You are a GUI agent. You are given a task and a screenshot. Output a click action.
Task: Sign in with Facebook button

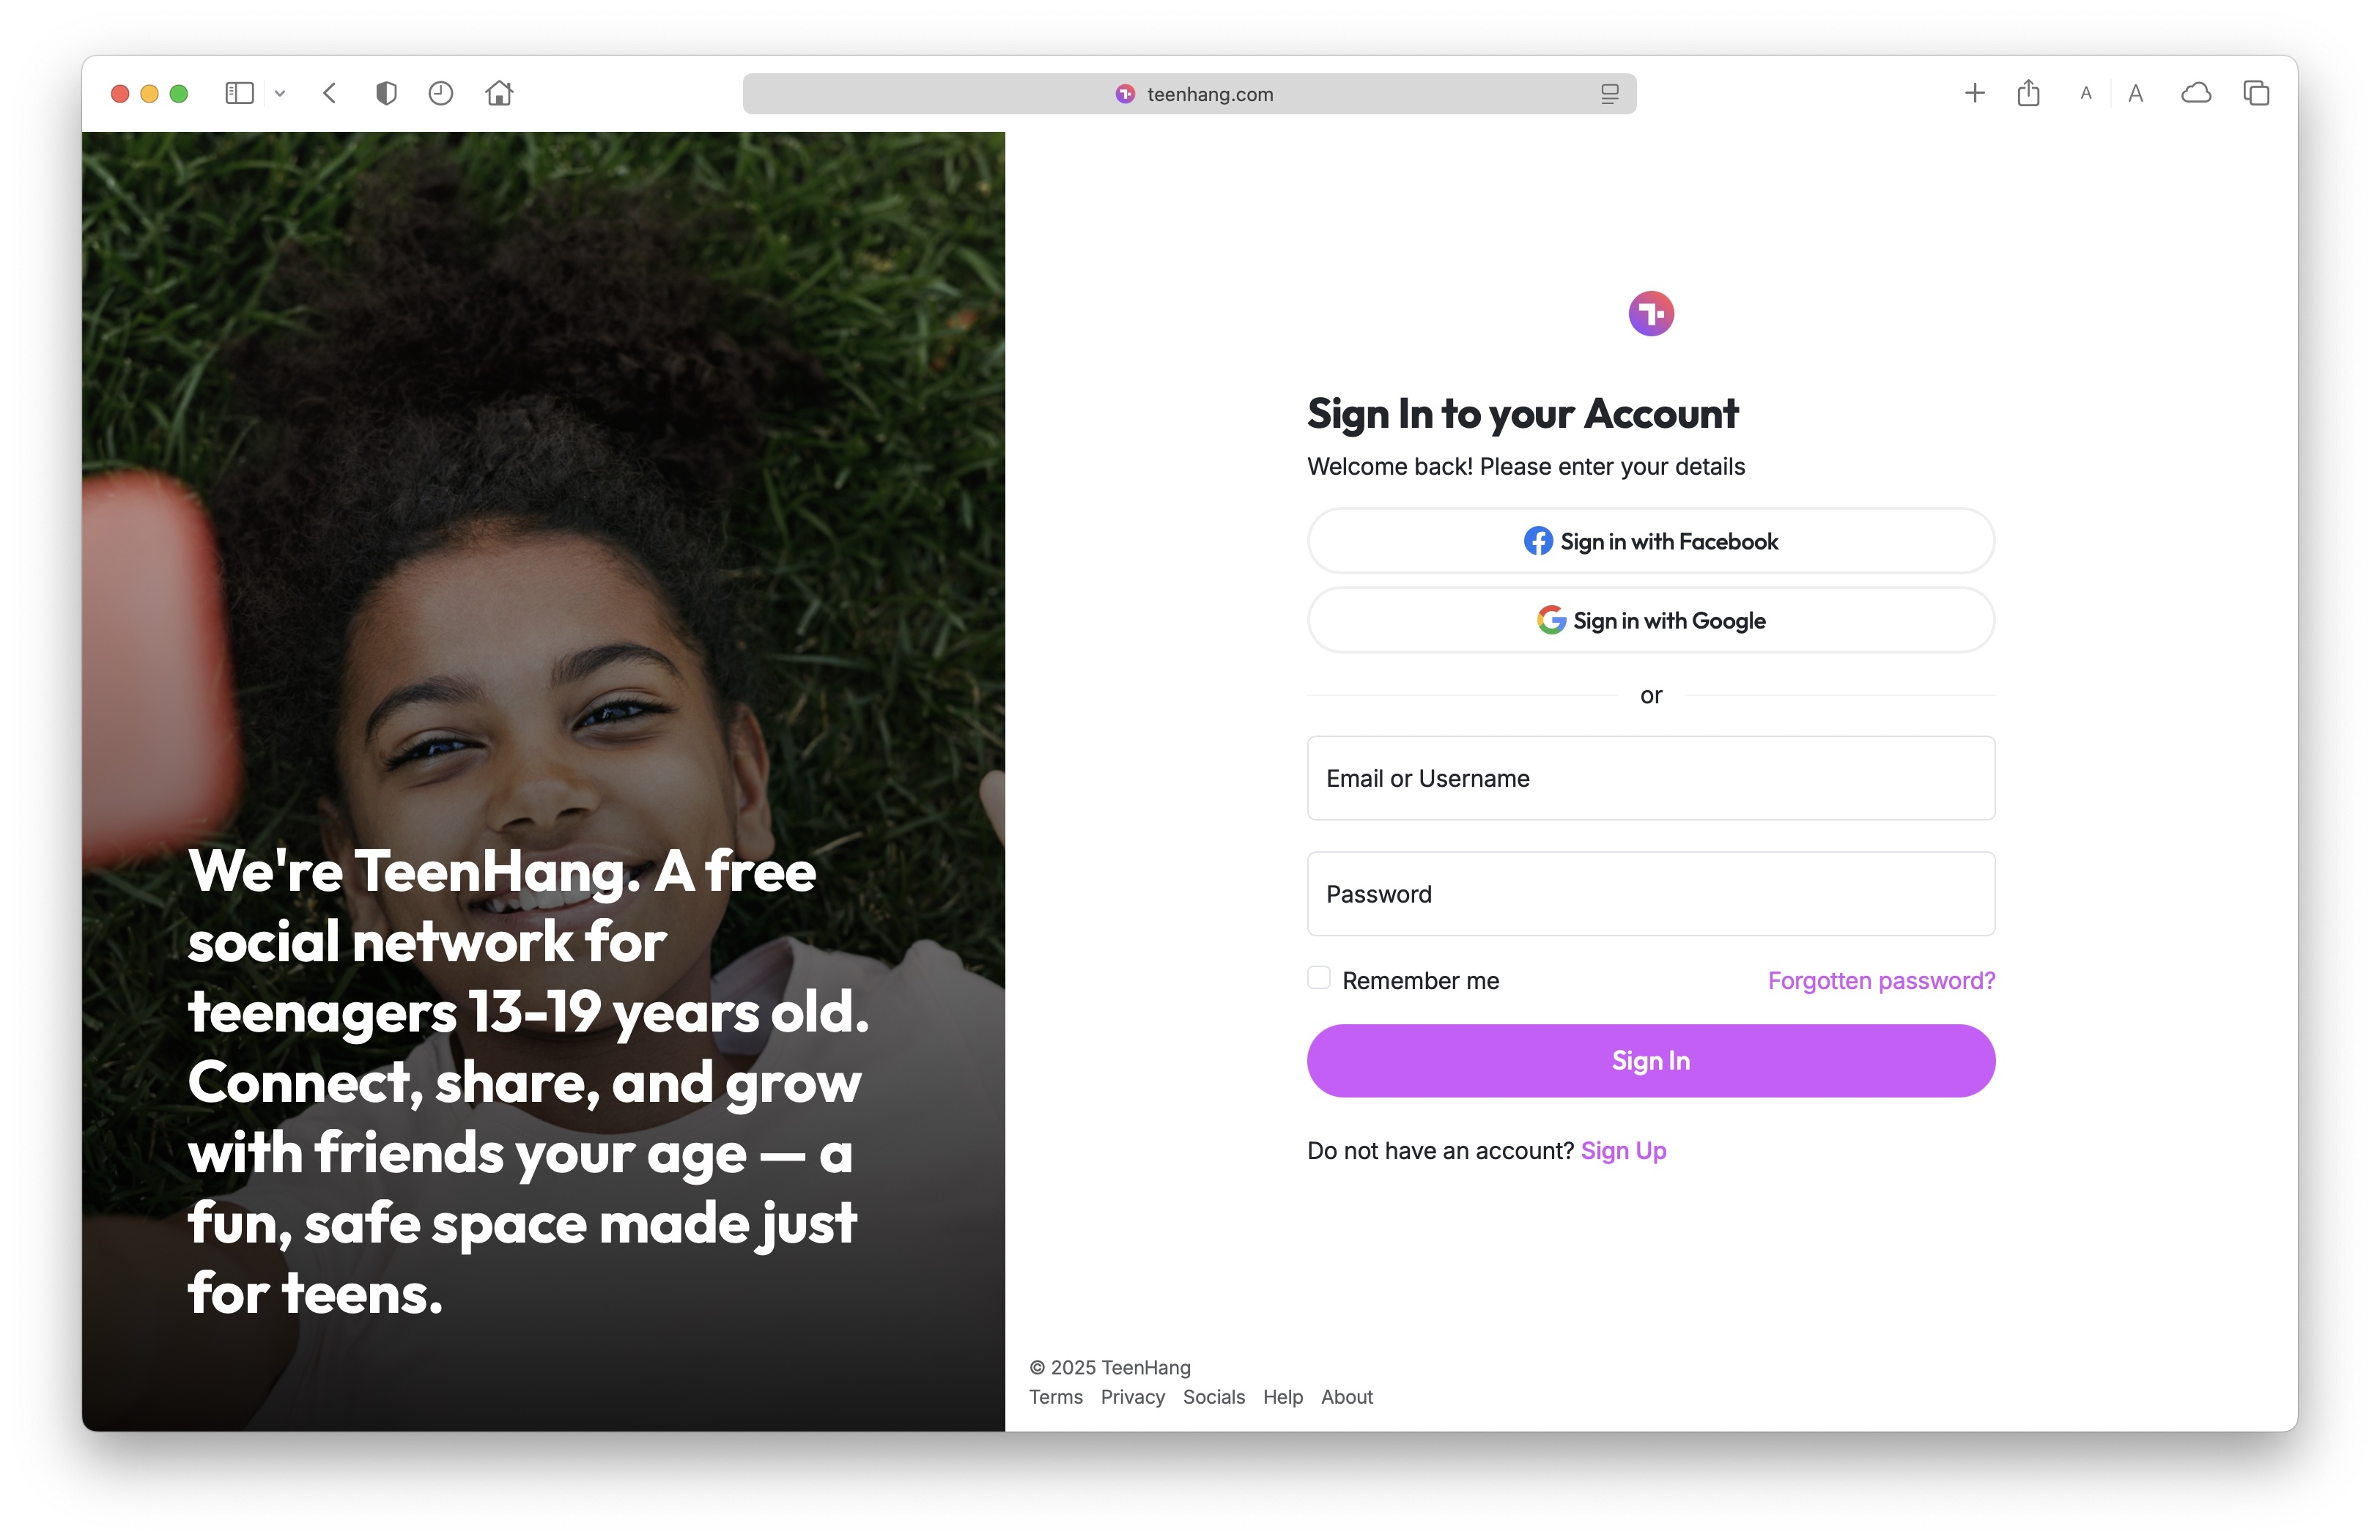click(x=1651, y=541)
